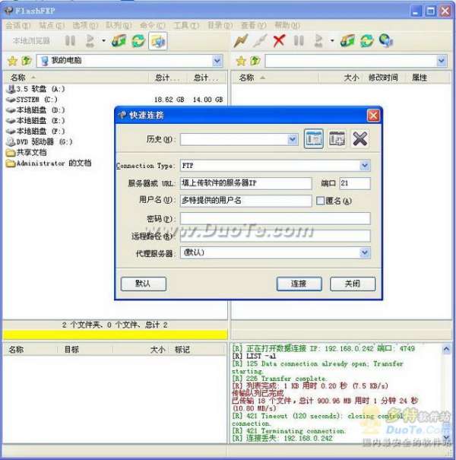Sort remote pane by 修改时间 column
456x460 pixels.
383,78
